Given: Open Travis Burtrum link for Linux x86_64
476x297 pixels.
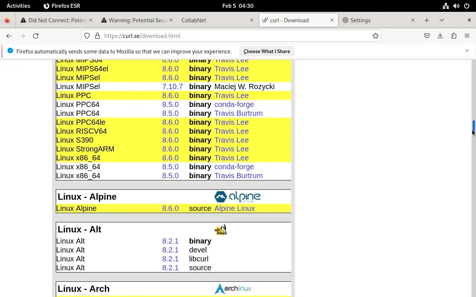Looking at the screenshot, I should (238, 176).
